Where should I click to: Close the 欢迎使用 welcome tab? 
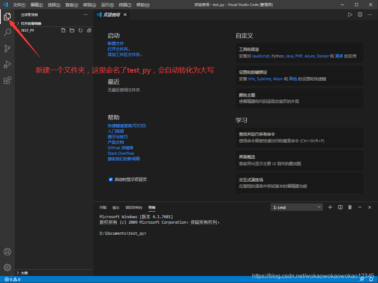(x=125, y=15)
